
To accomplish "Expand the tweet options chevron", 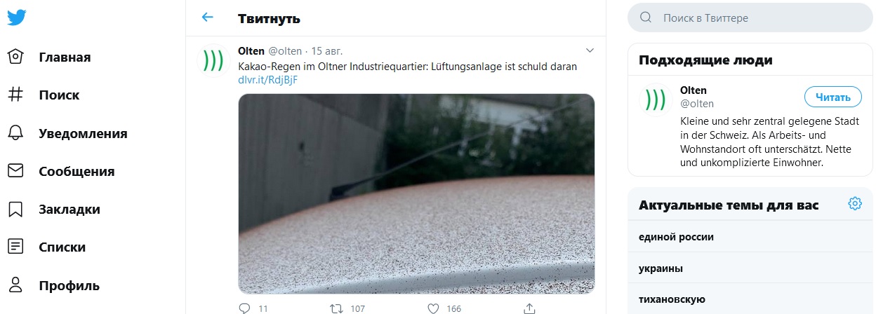I will (590, 50).
